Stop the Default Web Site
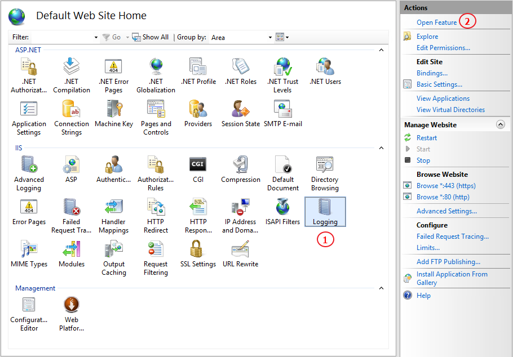This screenshot has width=513, height=357. pos(423,160)
